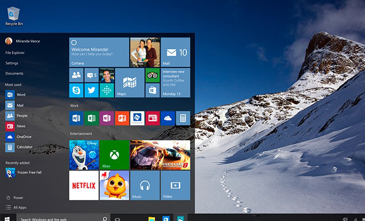The height and width of the screenshot is (221, 365).
Task: Open the white tile in Work group
Action: [137, 118]
